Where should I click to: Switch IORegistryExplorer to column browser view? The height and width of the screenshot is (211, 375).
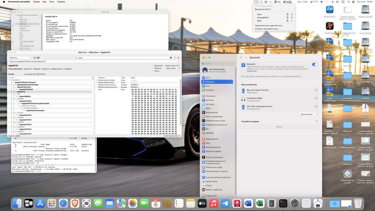38,58
